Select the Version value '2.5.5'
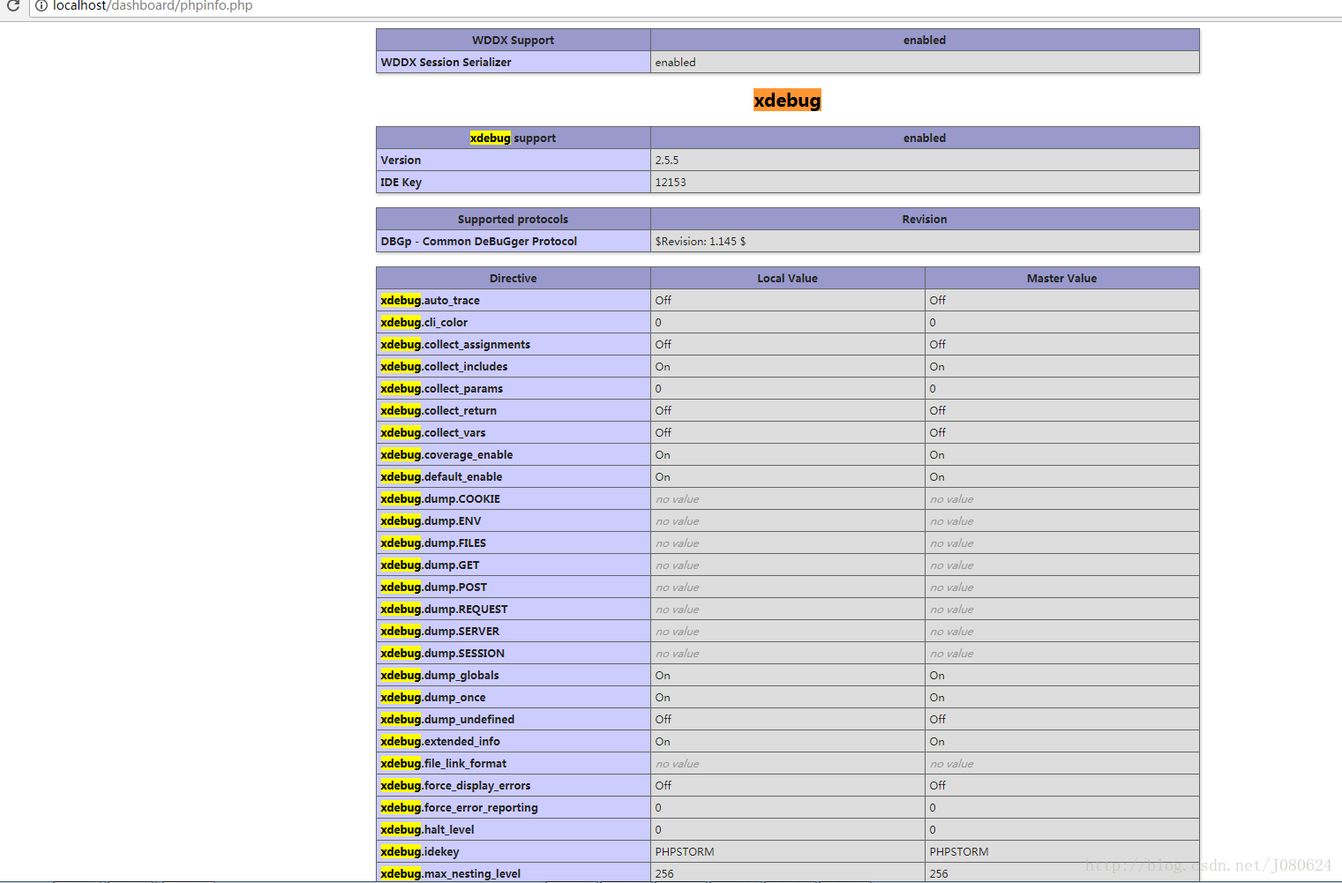 point(667,160)
